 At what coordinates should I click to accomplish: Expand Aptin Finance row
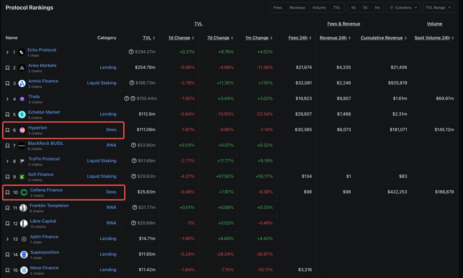pyautogui.click(x=7, y=239)
